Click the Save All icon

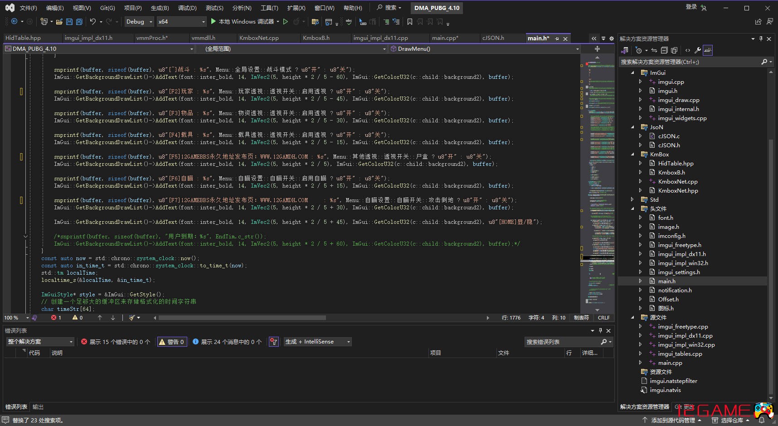pos(79,21)
